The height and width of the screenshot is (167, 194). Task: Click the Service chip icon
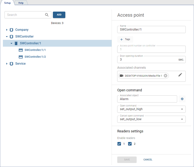coord(11,64)
